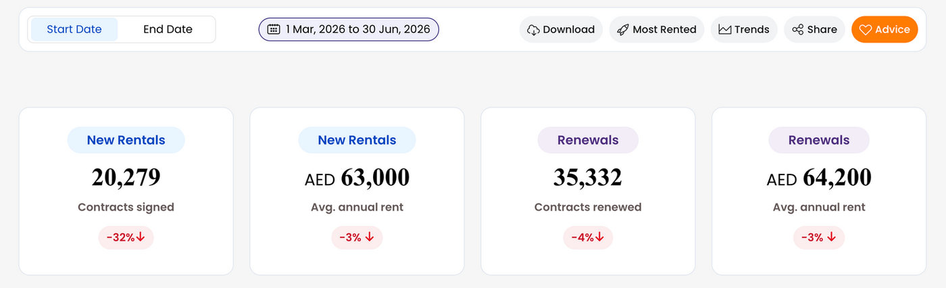This screenshot has height=288, width=946.
Task: Click the 35,332 contracts renewed value
Action: (588, 177)
